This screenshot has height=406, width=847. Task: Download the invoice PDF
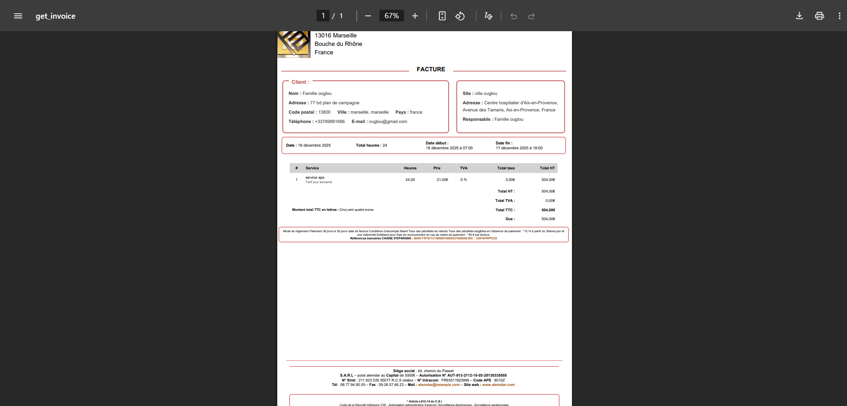pyautogui.click(x=799, y=16)
